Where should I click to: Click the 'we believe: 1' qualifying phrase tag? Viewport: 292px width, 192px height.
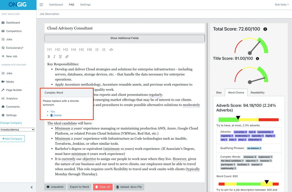pyautogui.click(x=254, y=148)
